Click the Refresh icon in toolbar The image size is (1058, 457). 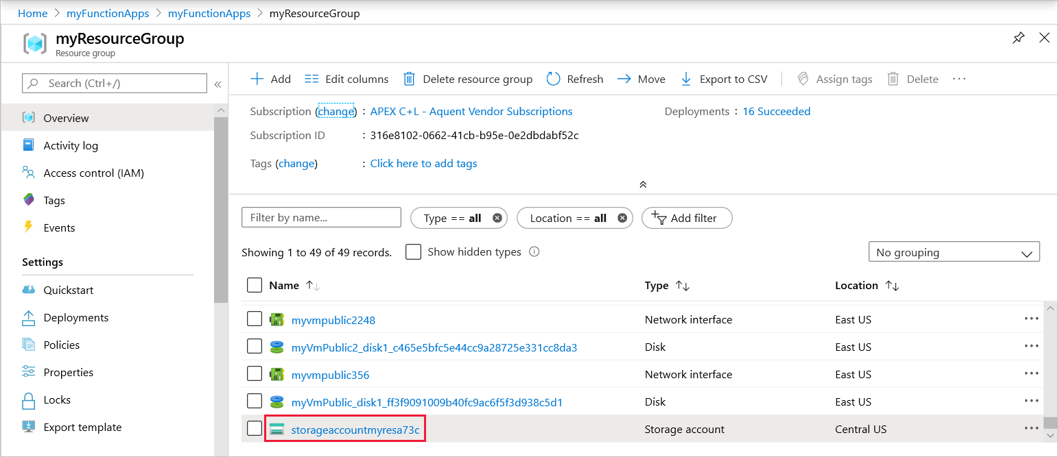554,79
